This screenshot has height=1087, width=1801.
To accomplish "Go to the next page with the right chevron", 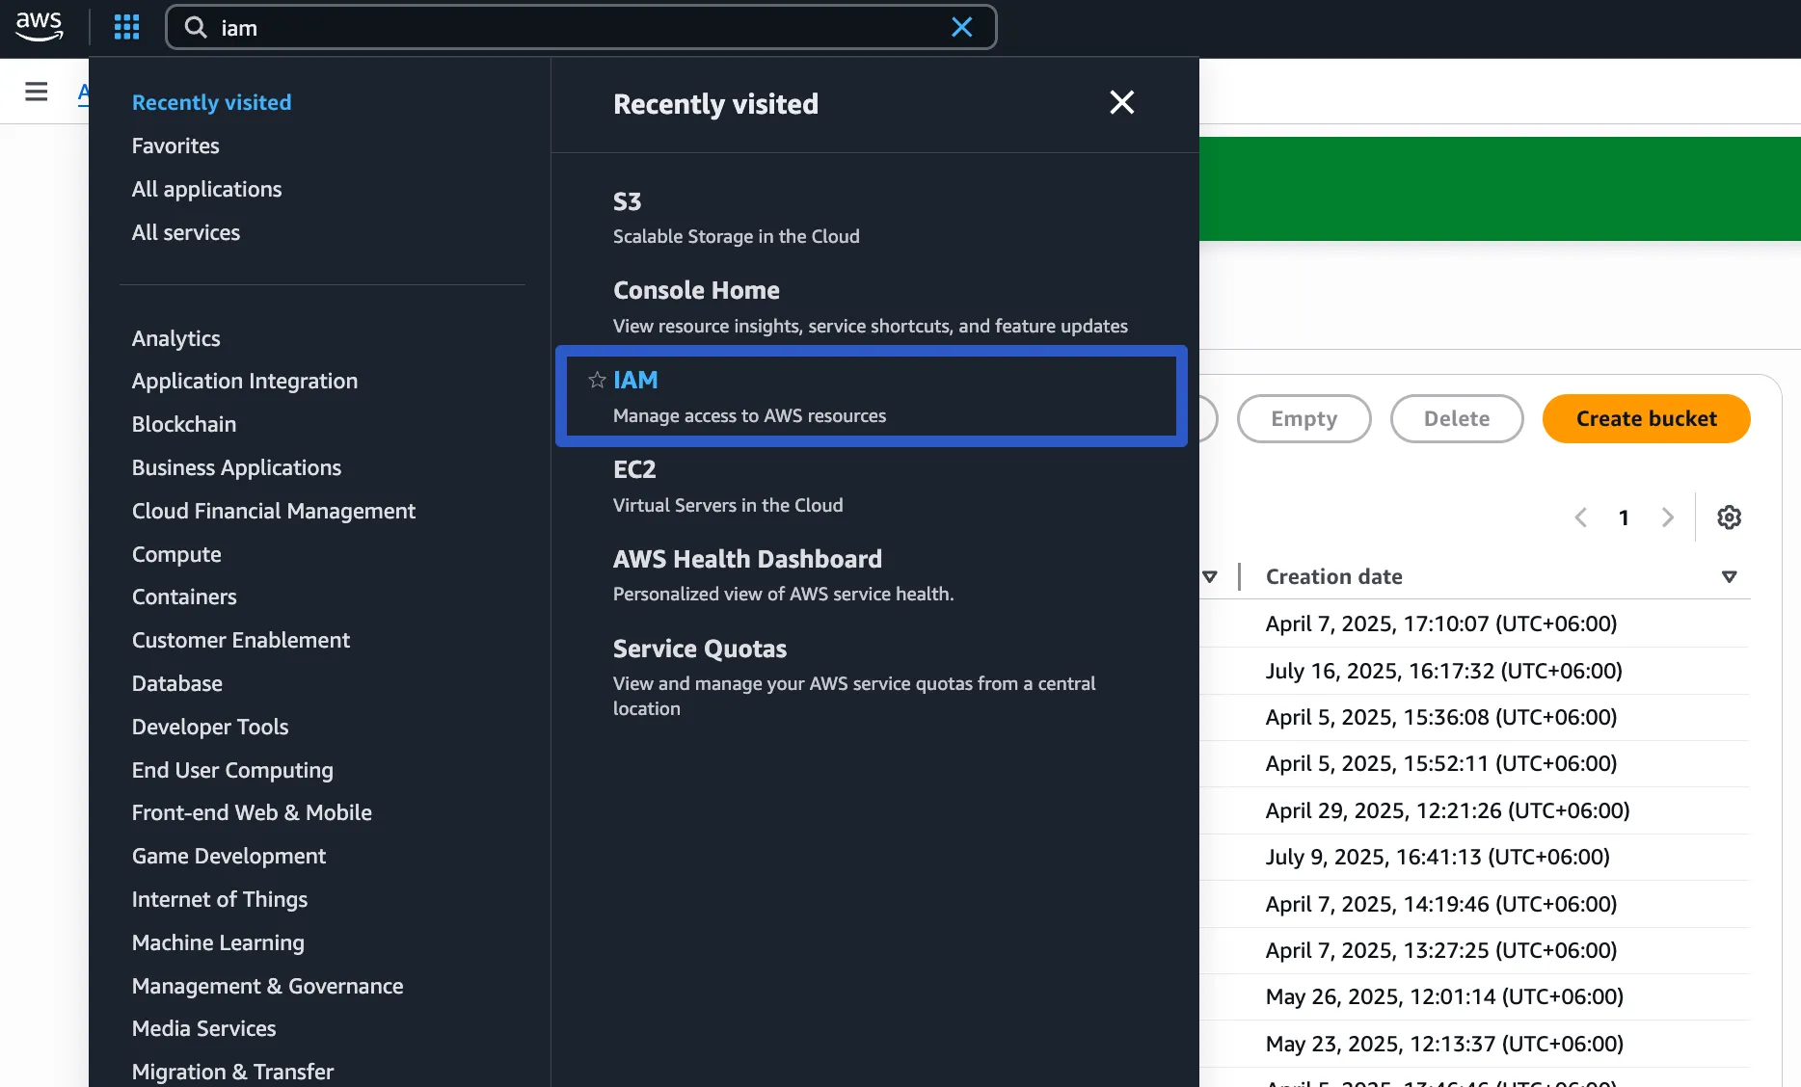I will (x=1668, y=517).
